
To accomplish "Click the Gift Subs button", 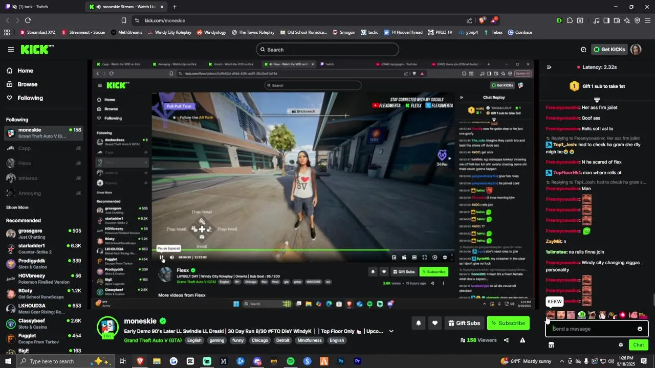I will point(465,323).
